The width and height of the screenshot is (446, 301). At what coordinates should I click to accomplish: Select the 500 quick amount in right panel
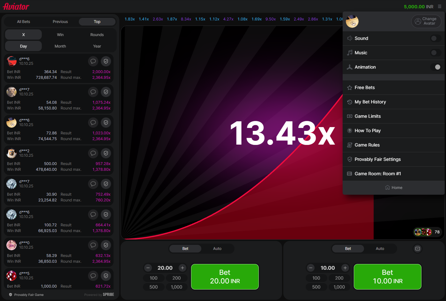316,287
